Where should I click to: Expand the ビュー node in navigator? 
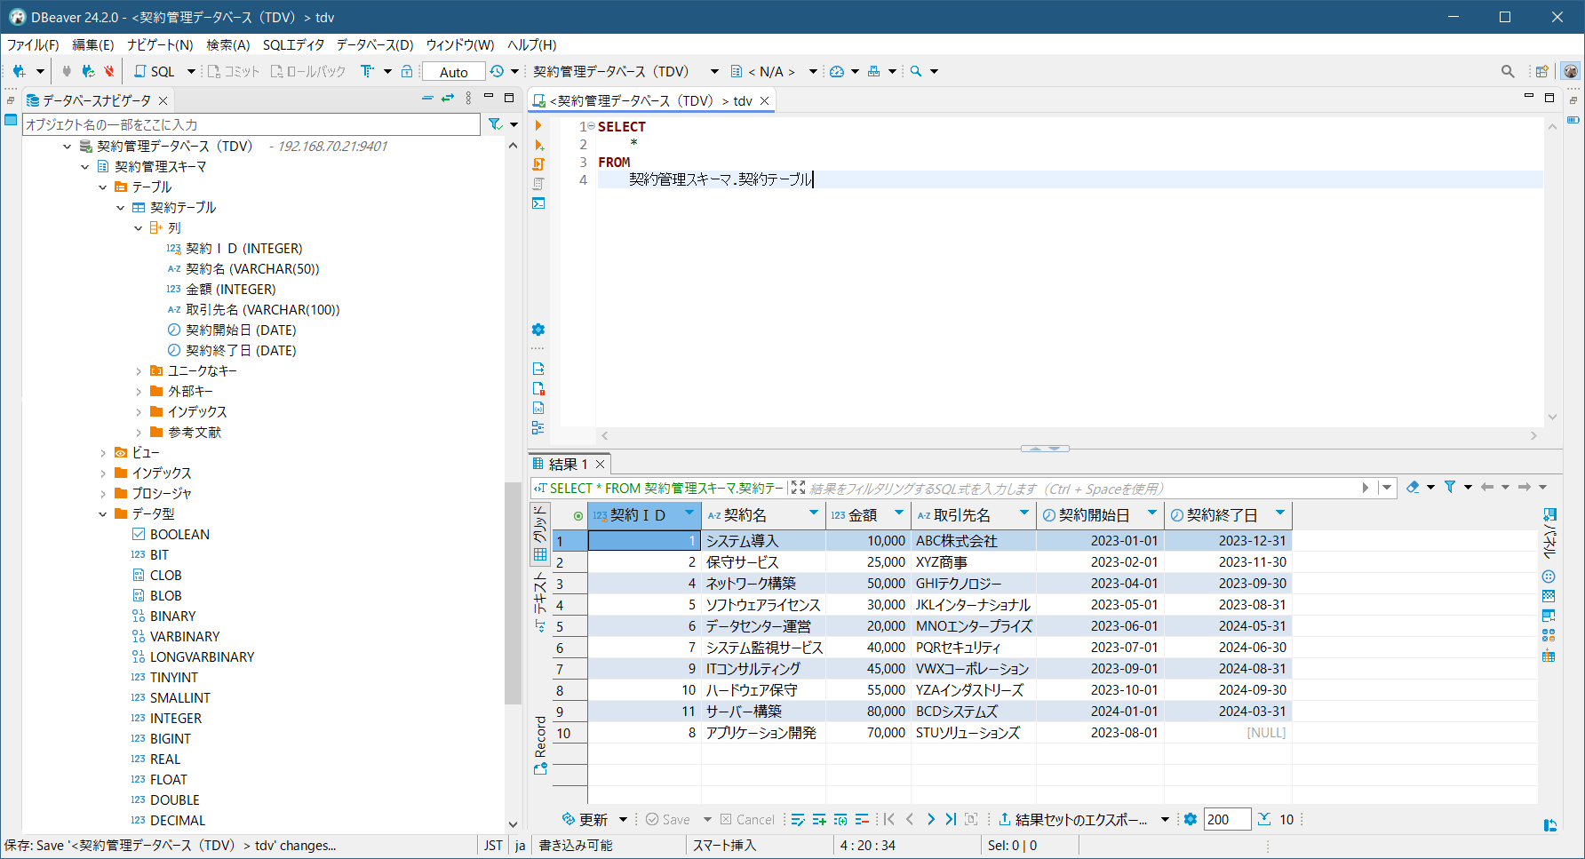pyautogui.click(x=103, y=453)
